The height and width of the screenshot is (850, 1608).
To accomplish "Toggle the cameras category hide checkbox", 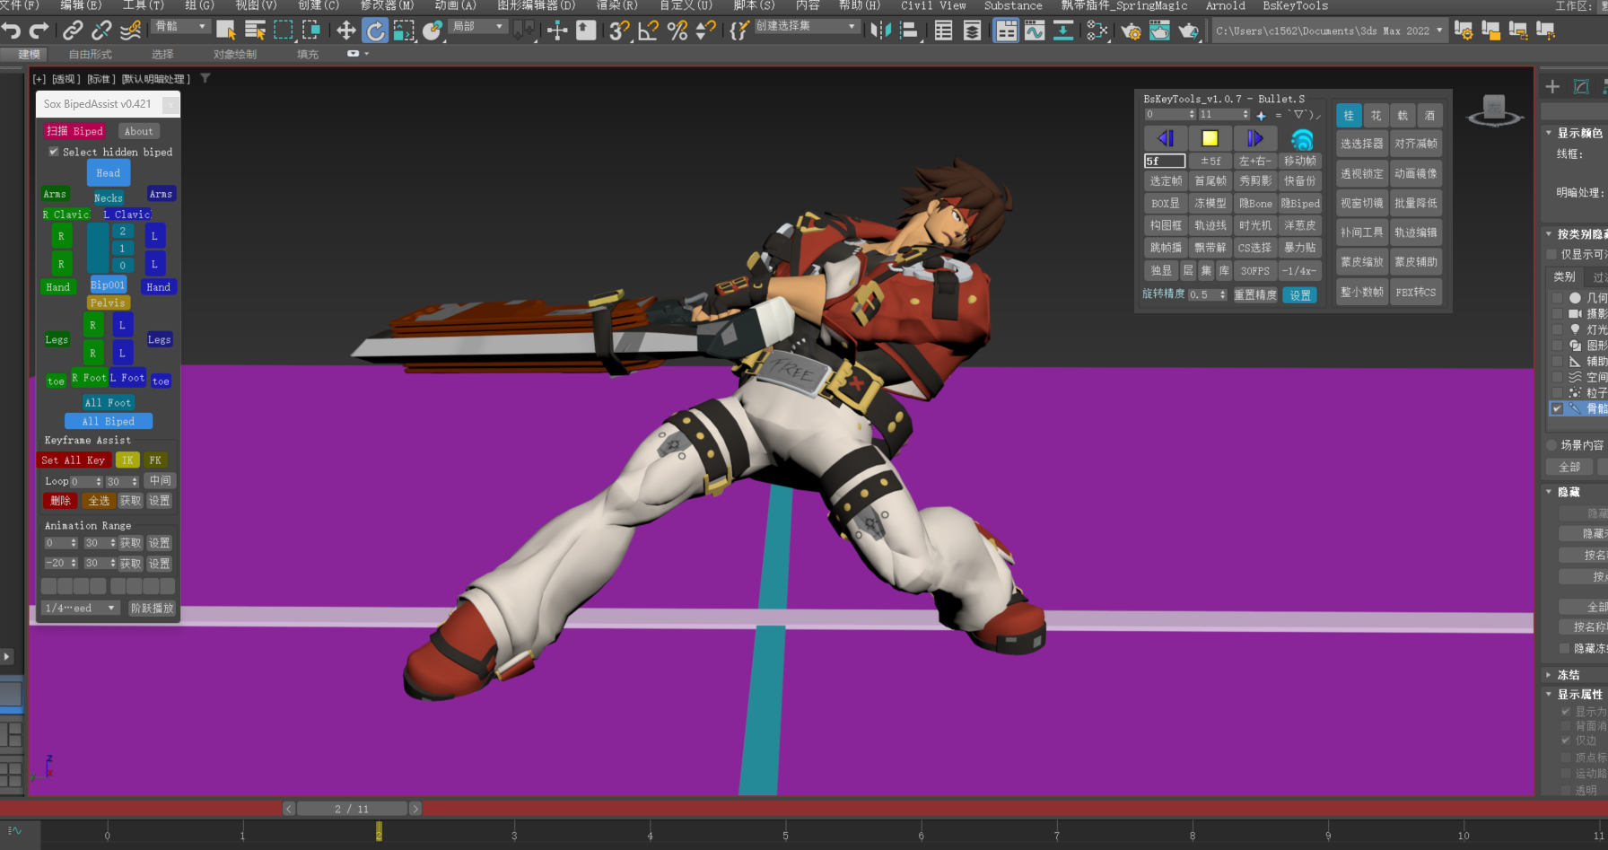I will coord(1557,313).
